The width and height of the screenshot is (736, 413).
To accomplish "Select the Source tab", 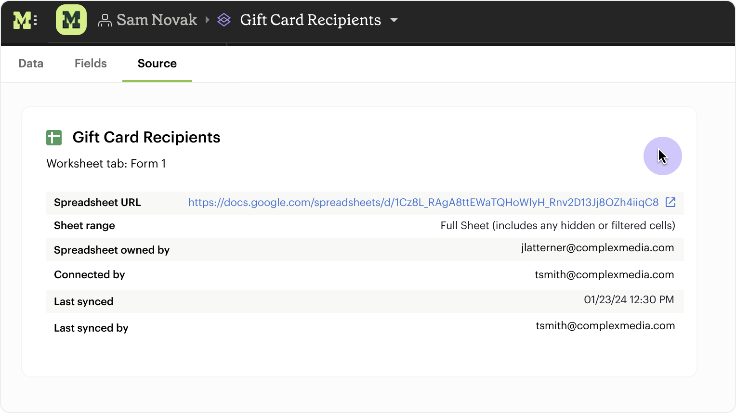I will click(157, 64).
